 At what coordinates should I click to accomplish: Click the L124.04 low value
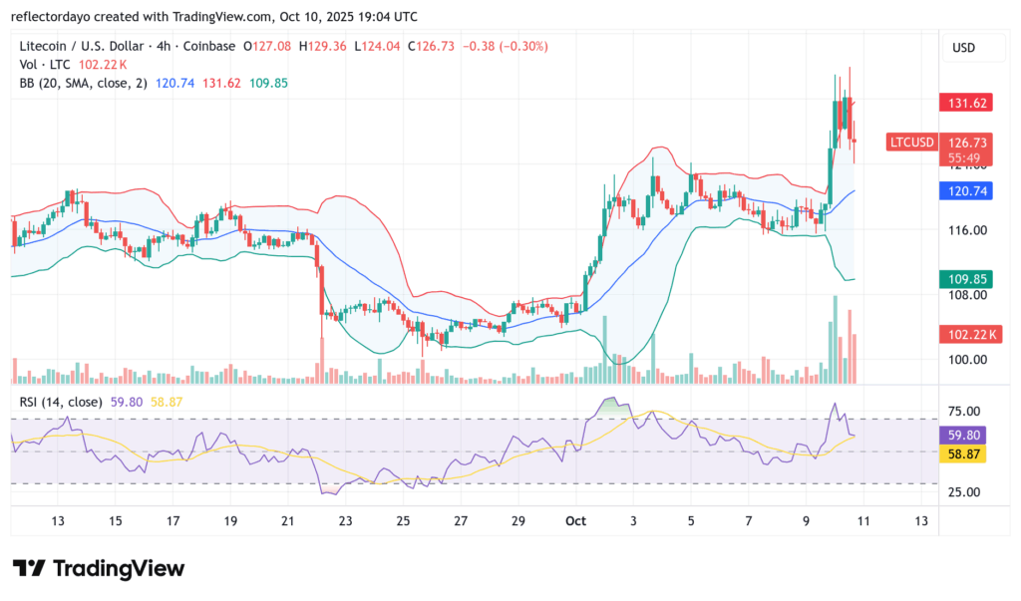pos(377,46)
